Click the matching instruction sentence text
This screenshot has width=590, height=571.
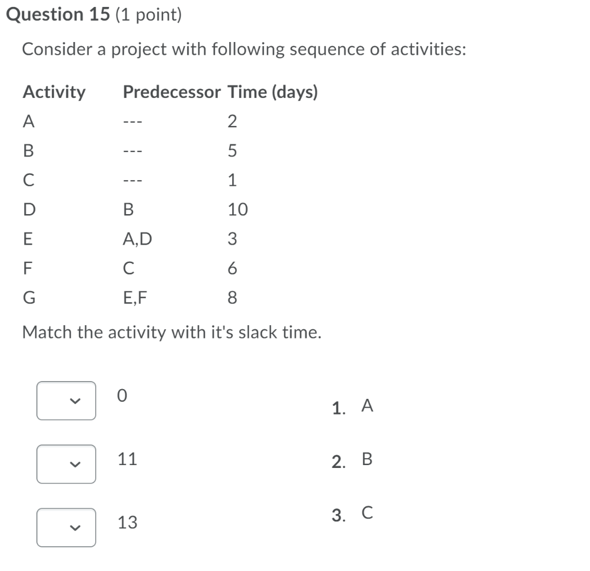[173, 332]
